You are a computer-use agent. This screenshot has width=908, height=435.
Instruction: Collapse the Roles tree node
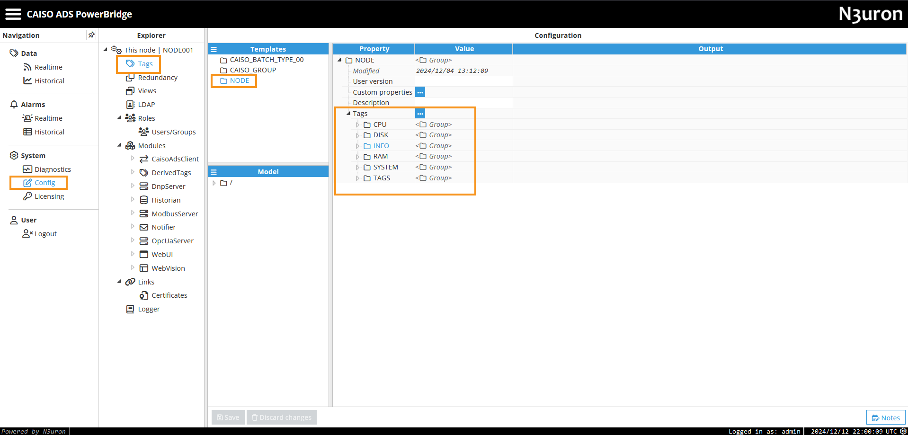119,118
